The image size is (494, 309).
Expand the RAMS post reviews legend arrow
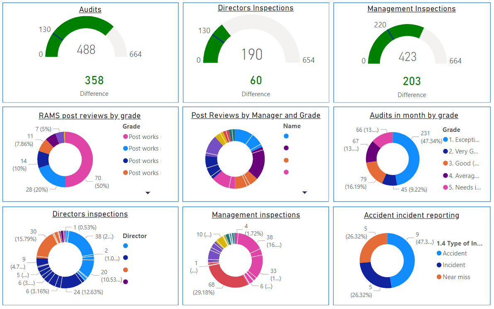pos(148,193)
